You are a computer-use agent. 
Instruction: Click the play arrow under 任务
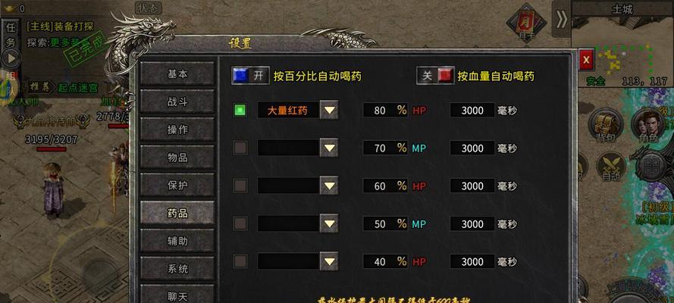coord(11,58)
